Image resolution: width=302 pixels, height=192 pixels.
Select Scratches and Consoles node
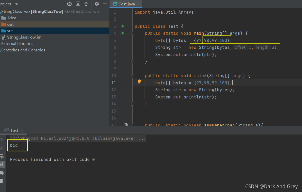point(23,50)
